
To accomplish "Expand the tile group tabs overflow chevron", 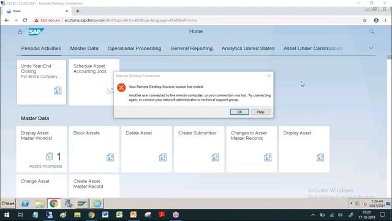I will click(x=371, y=48).
